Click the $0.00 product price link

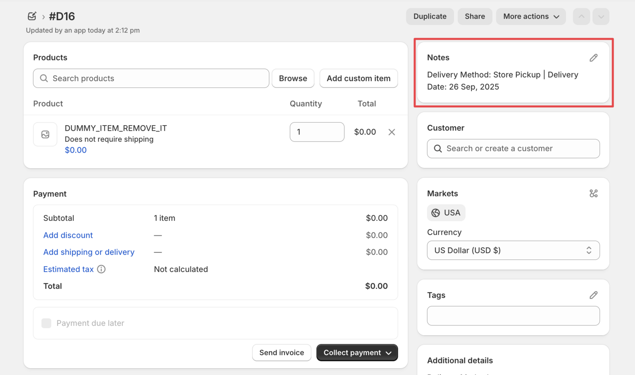coord(75,150)
